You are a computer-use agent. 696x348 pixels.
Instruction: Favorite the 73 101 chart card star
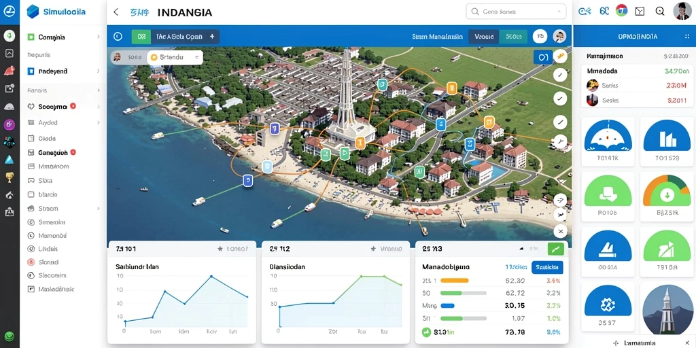point(220,249)
